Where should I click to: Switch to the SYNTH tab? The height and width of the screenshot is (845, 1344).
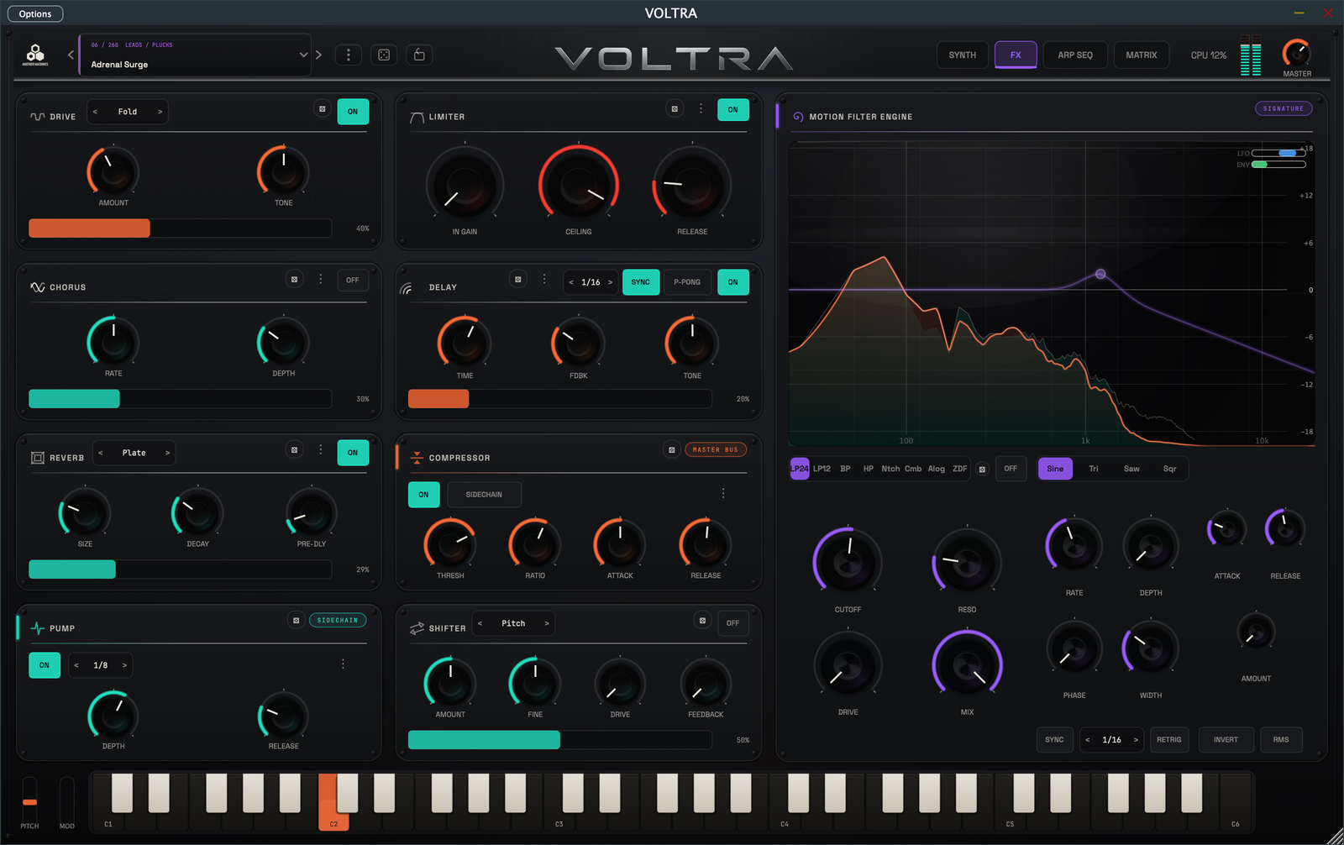coord(963,55)
